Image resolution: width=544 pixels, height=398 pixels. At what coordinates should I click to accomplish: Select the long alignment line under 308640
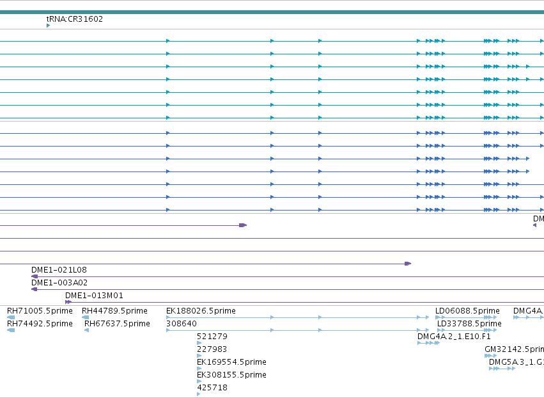pos(298,330)
